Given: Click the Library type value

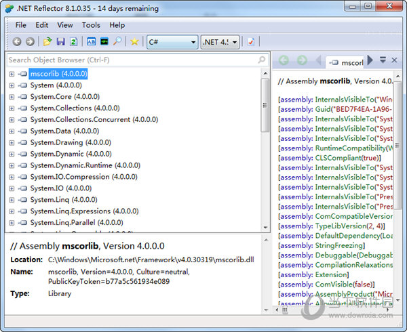Looking at the screenshot, I should [x=60, y=293].
